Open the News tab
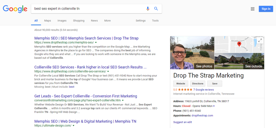The image size is (276, 128). pyautogui.click(x=94, y=21)
